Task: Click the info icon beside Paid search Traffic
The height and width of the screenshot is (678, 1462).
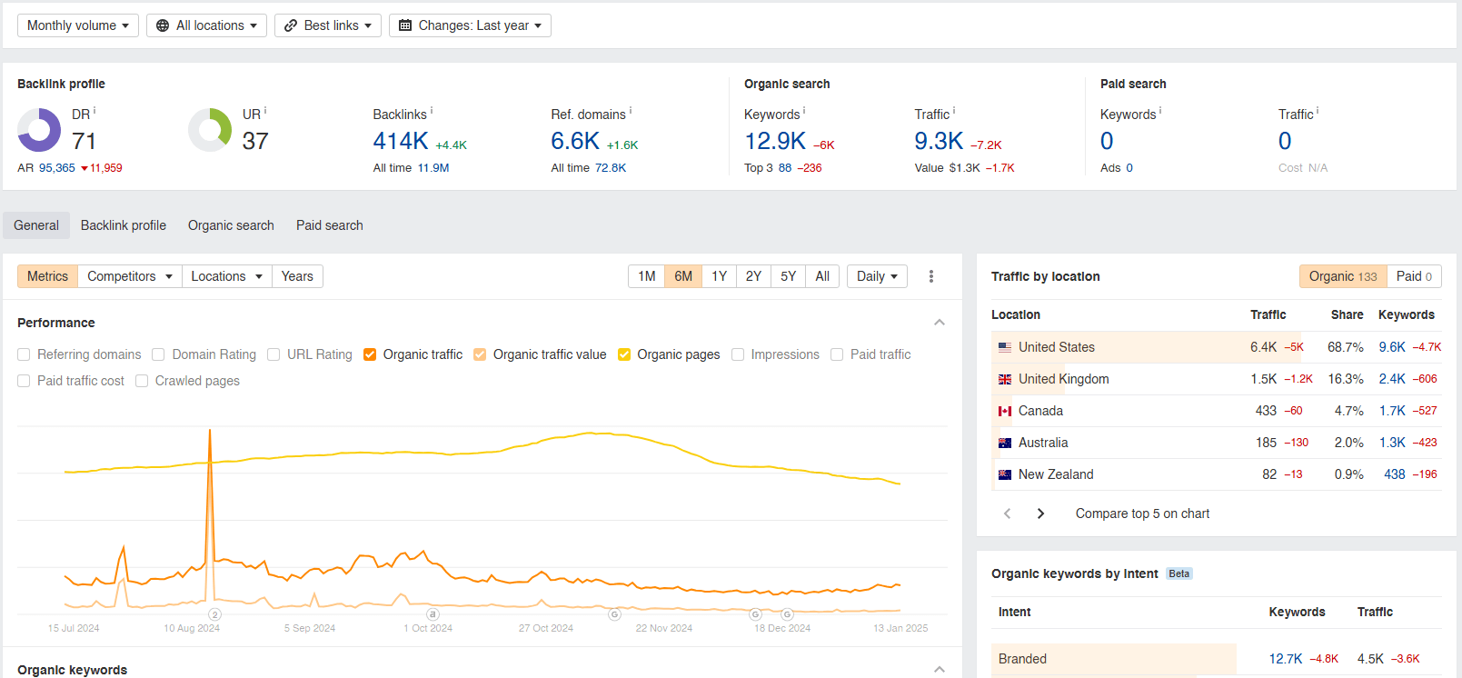Action: pyautogui.click(x=1318, y=111)
